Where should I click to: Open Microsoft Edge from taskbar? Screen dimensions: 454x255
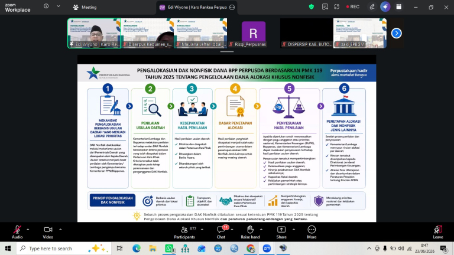pyautogui.click(x=137, y=249)
